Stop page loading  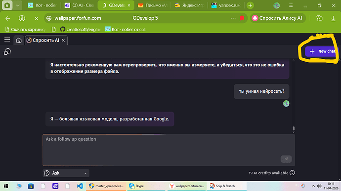(x=36, y=18)
